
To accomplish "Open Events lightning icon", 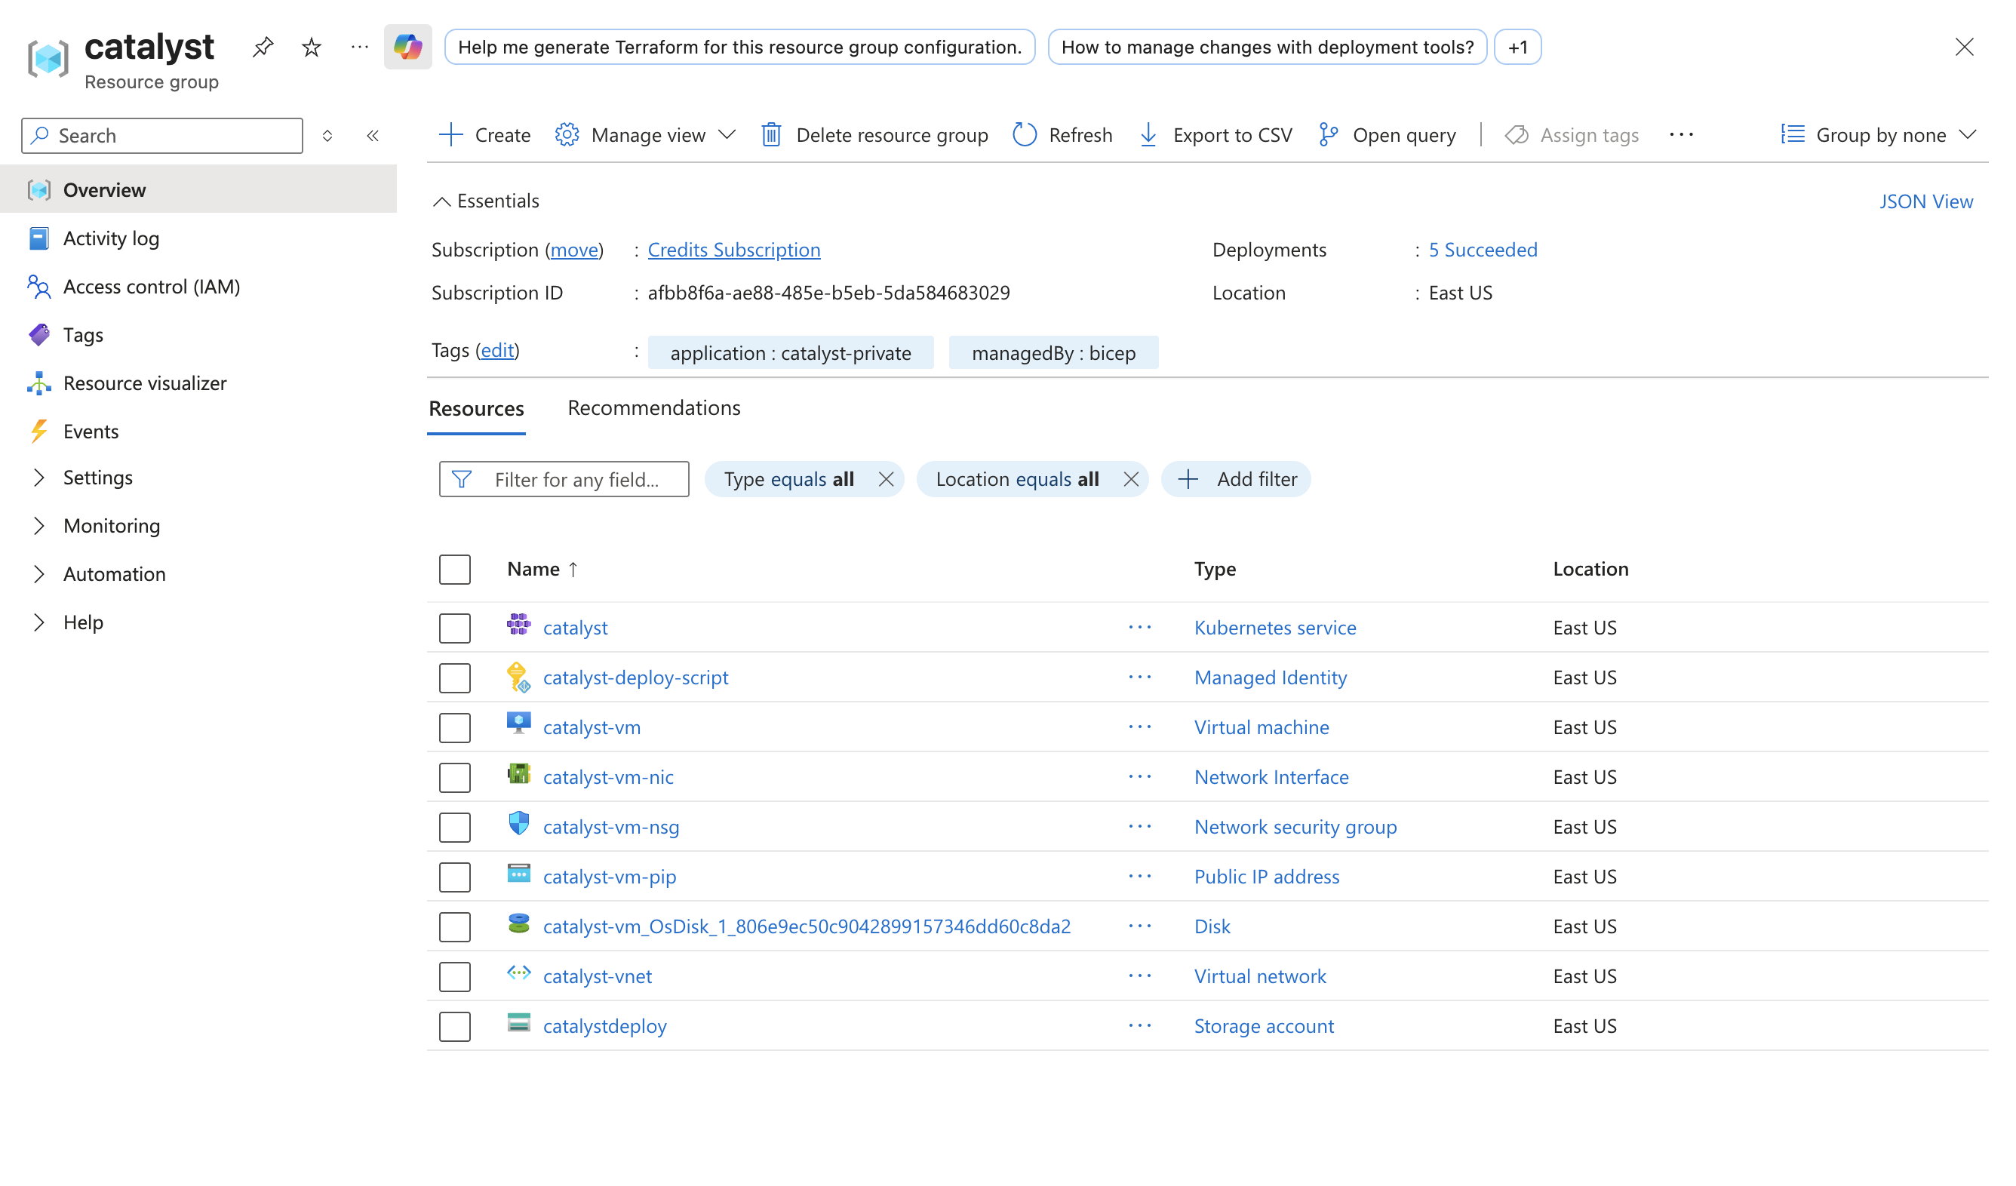I will coord(38,431).
